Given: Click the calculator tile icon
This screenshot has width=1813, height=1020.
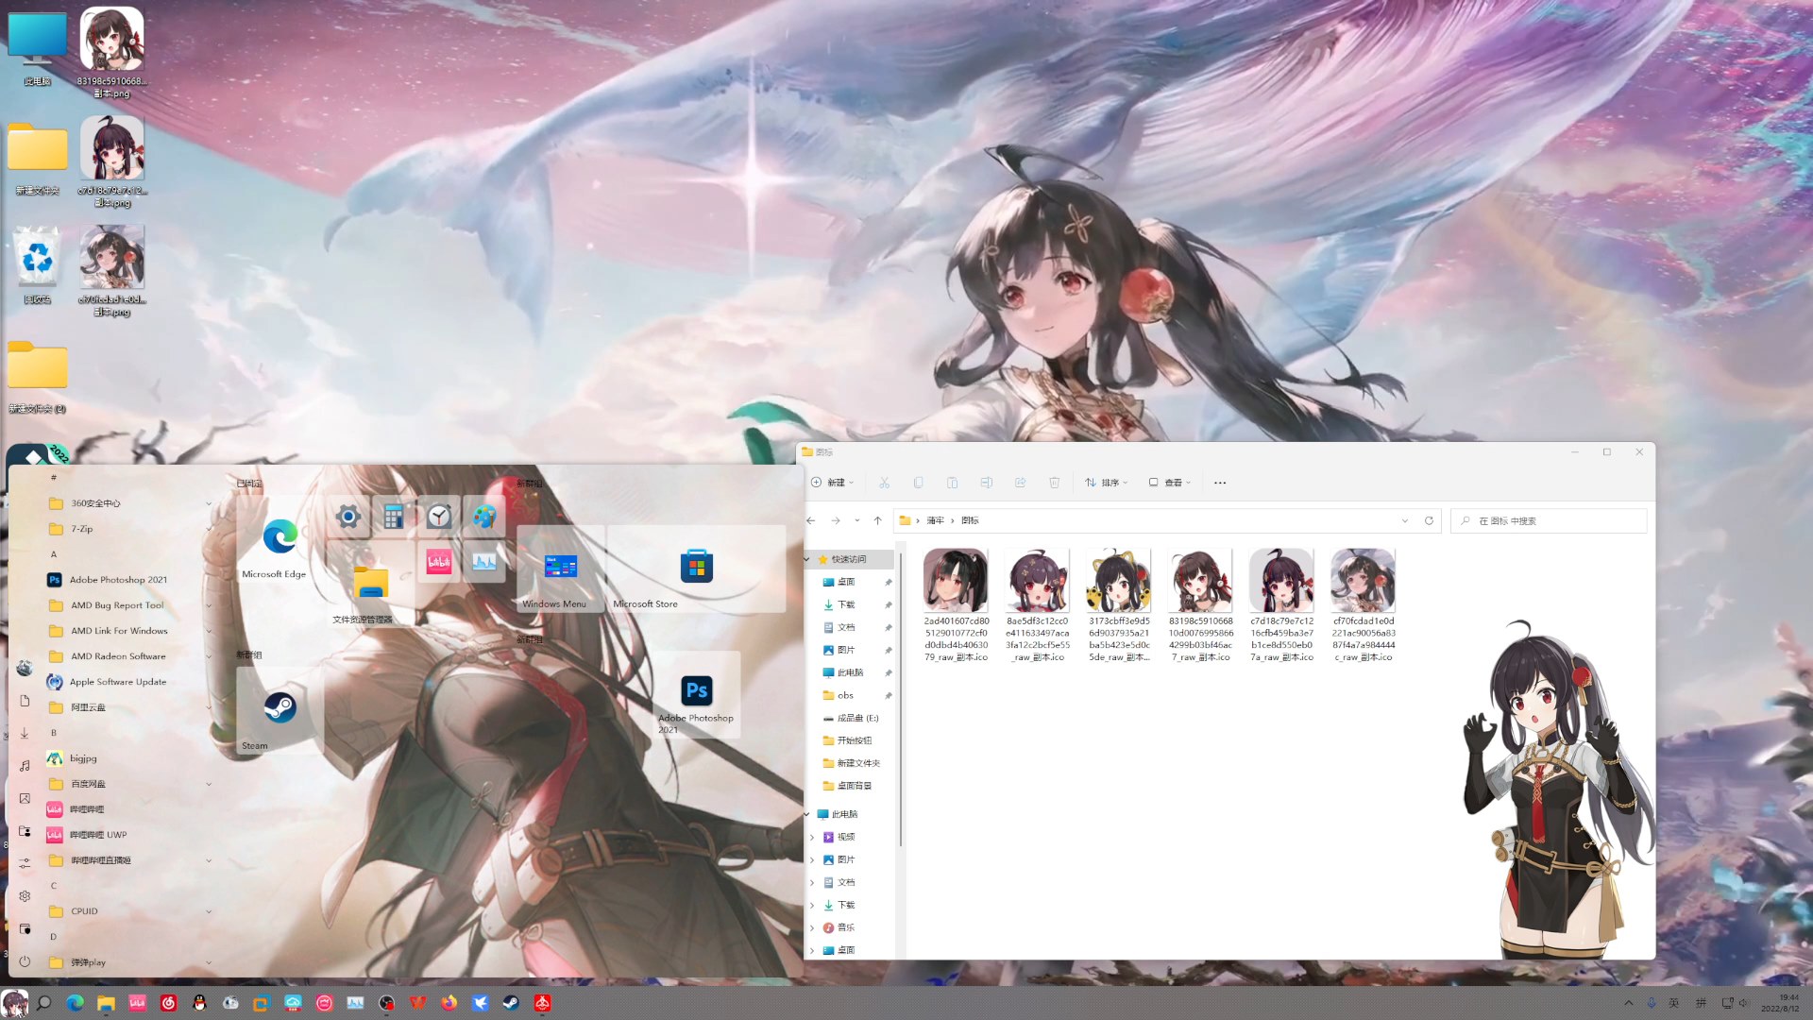Looking at the screenshot, I should click(394, 516).
